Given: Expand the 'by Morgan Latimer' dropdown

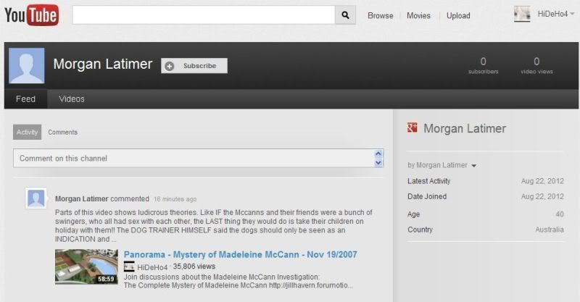Looking at the screenshot, I should click(474, 166).
